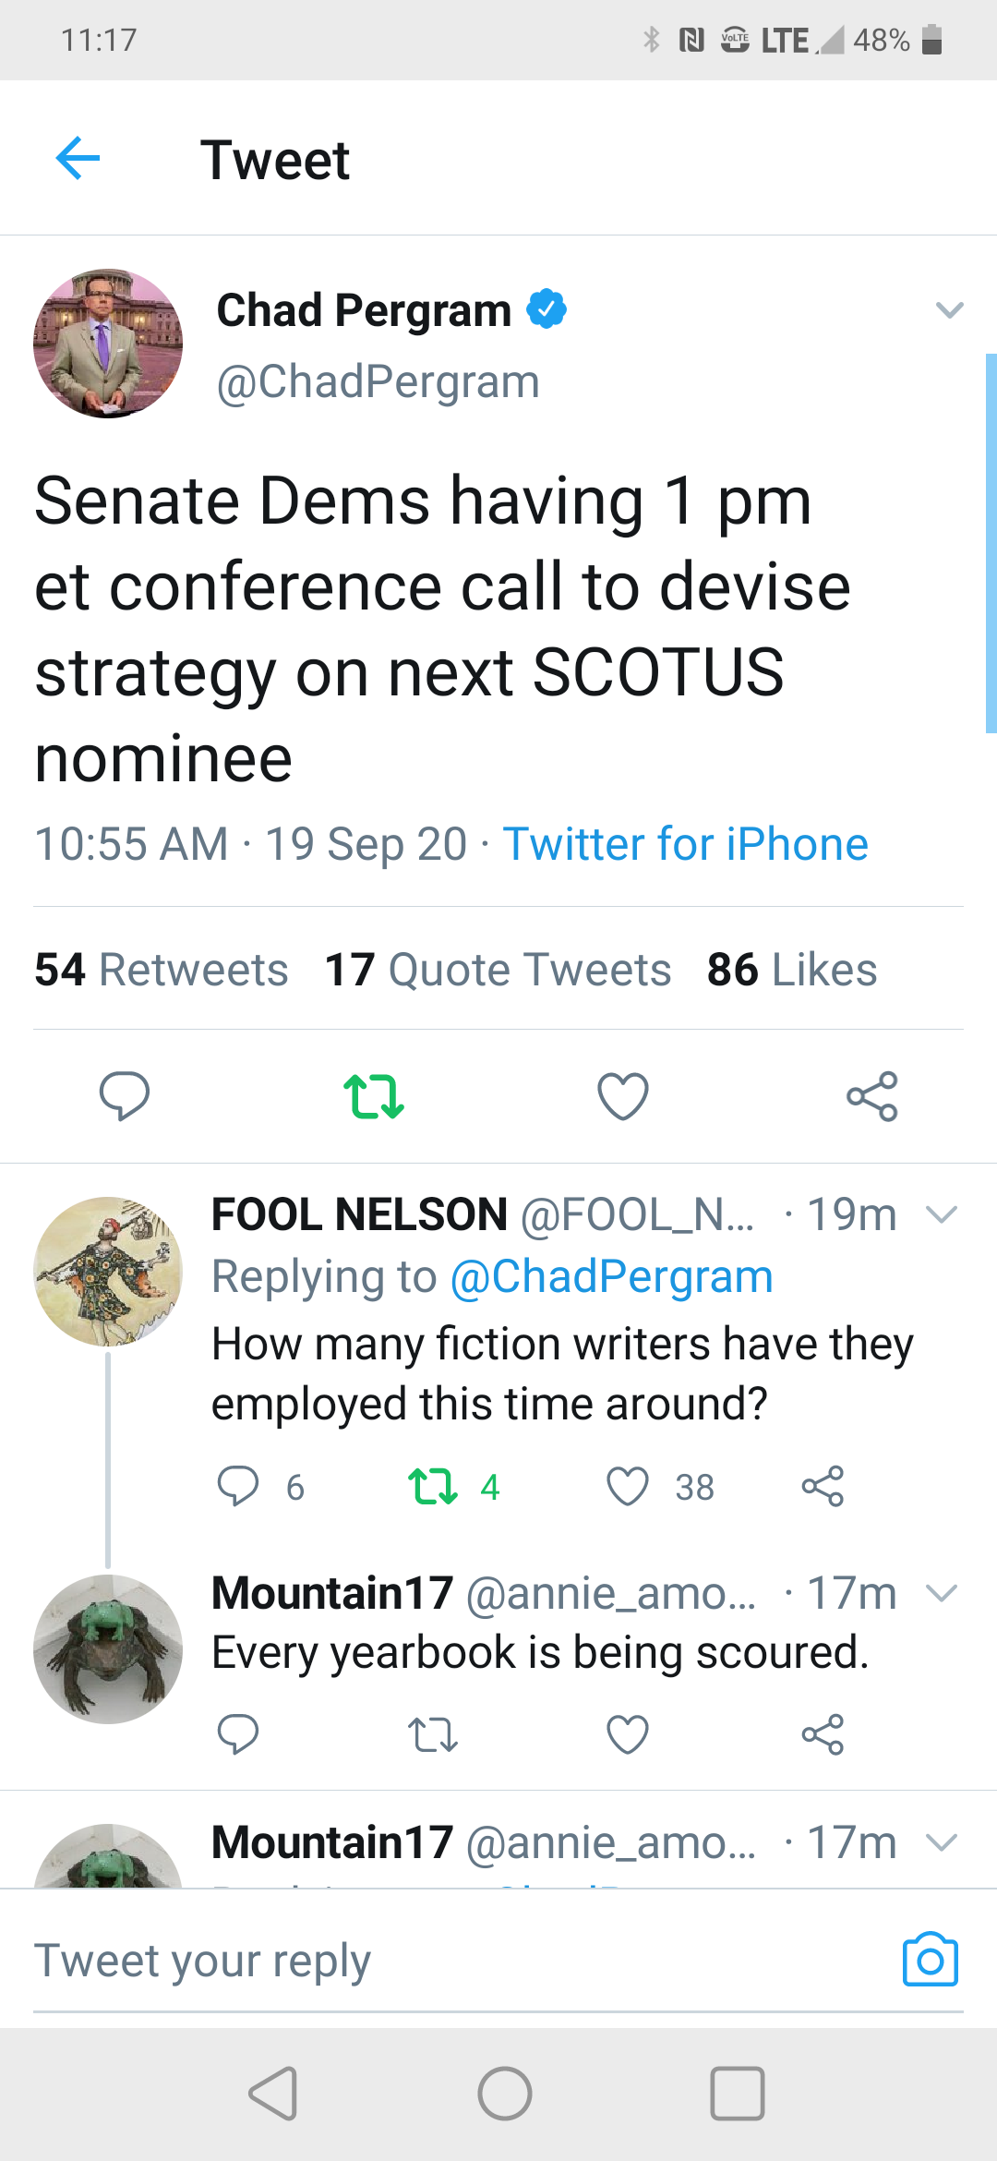
Task: Expand options chevron on FOOL NELSON's reply
Action: click(x=942, y=1214)
